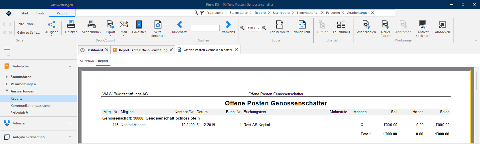This screenshot has height=144, width=480.
Task: Select the Report sub-tab
Action: (x=103, y=61)
